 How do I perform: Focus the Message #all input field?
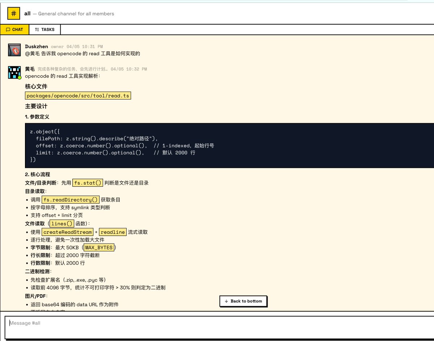click(219, 327)
